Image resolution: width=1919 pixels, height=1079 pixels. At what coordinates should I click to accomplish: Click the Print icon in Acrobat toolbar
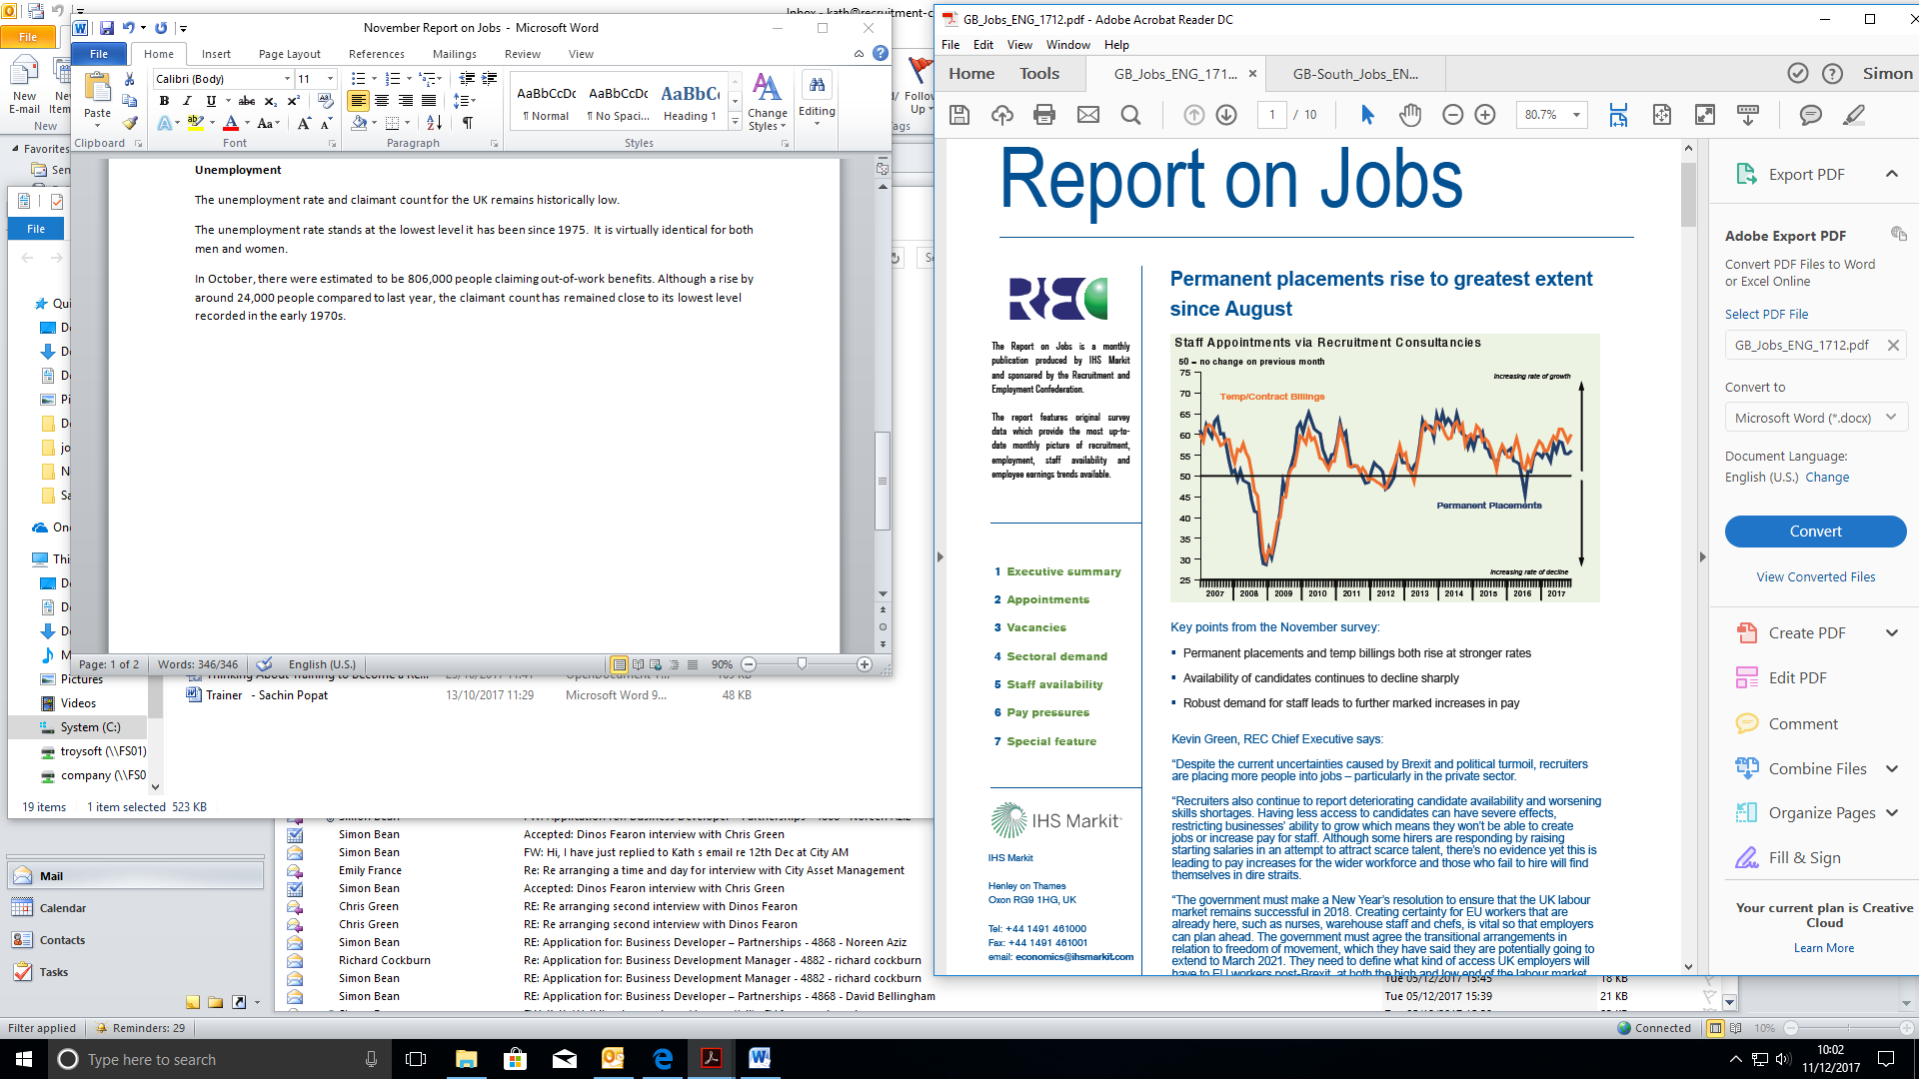coord(1044,115)
